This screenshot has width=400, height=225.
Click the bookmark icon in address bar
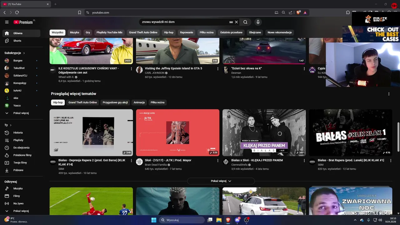79,12
